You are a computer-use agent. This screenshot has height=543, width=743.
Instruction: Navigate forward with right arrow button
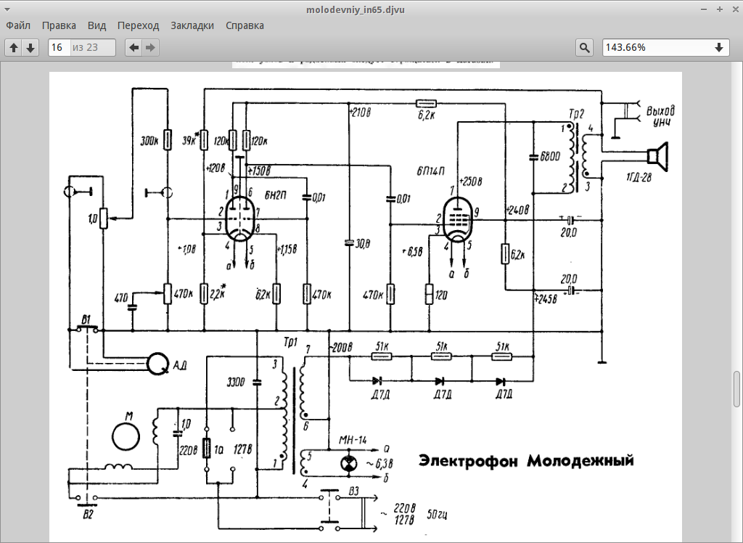coord(151,47)
